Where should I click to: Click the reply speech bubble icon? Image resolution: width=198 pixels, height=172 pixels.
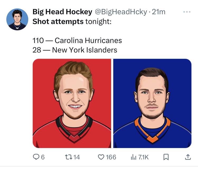36,157
